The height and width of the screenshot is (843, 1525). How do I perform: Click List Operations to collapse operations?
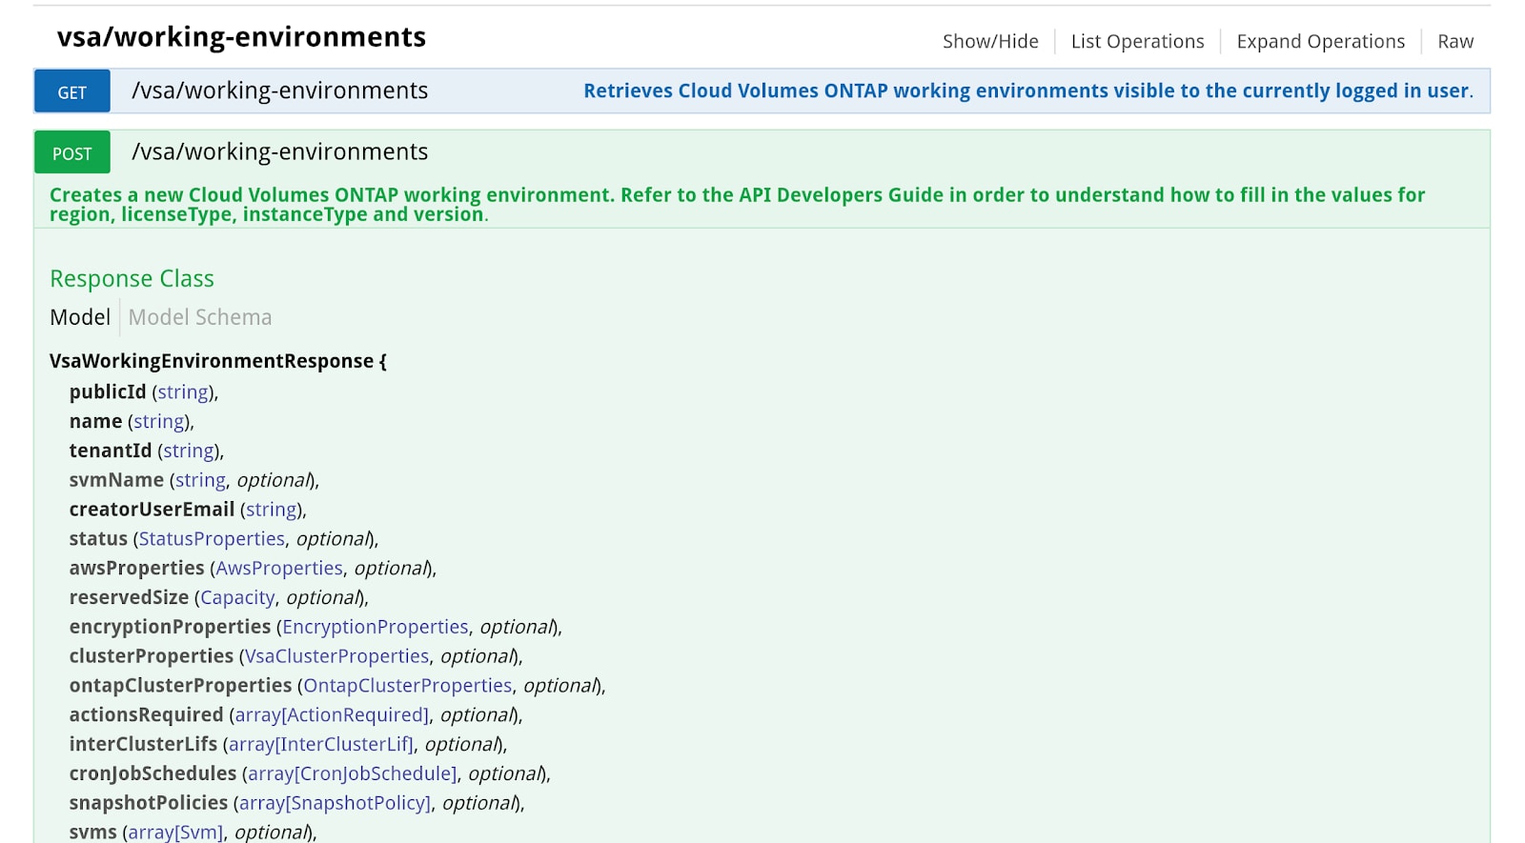tap(1137, 41)
